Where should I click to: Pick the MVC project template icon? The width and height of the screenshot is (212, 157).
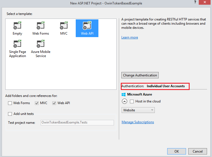coord(64,26)
